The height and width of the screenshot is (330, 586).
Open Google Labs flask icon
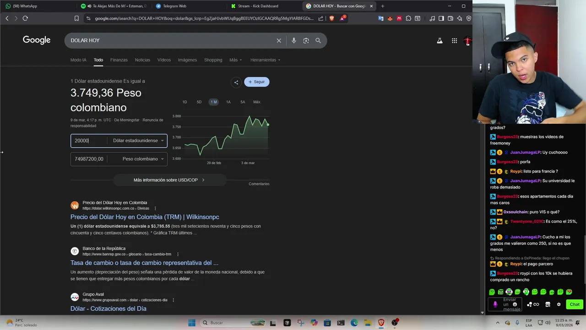(x=439, y=41)
